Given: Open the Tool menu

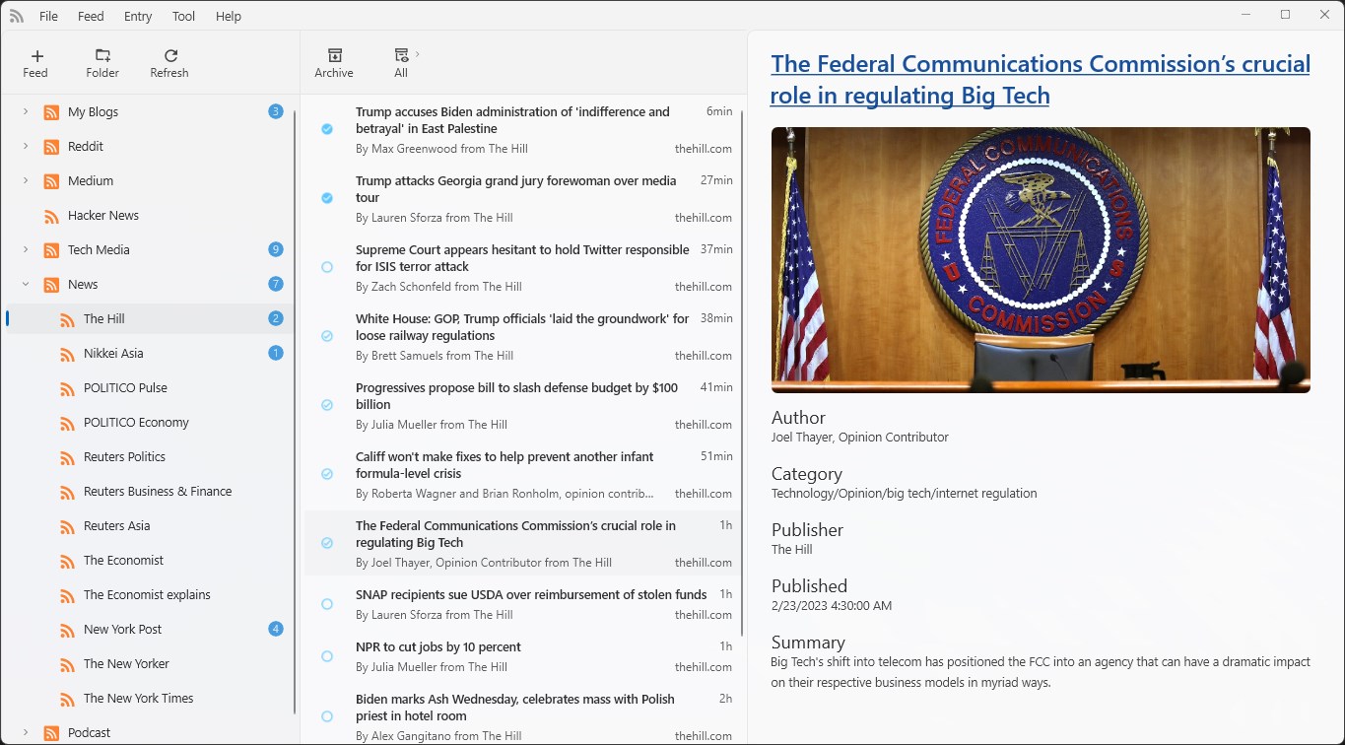Looking at the screenshot, I should point(183,16).
